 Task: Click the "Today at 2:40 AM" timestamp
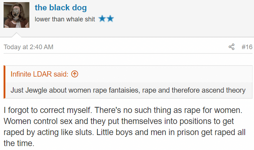[x=29, y=47]
